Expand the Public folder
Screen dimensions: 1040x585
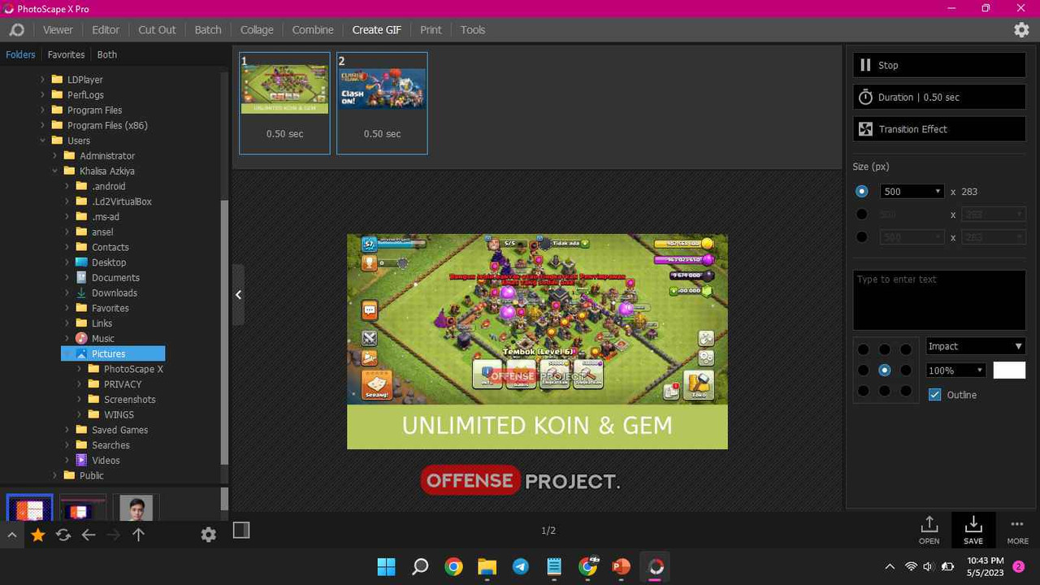pos(55,476)
